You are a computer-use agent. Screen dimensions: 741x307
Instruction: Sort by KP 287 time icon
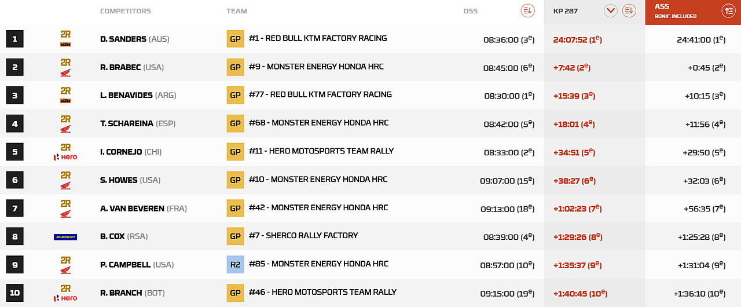tap(629, 10)
